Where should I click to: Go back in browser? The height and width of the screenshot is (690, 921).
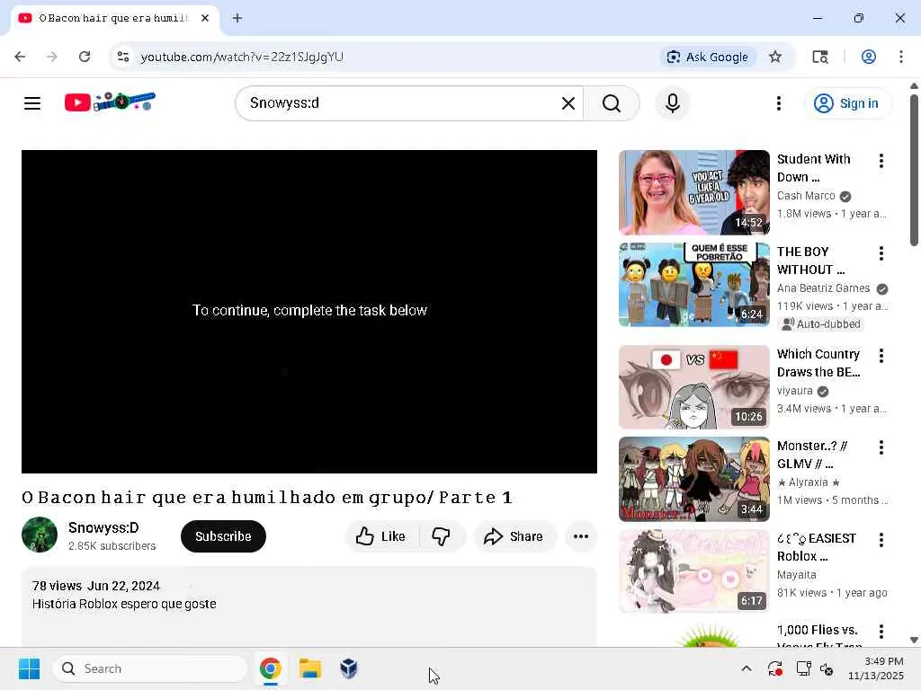(x=20, y=57)
